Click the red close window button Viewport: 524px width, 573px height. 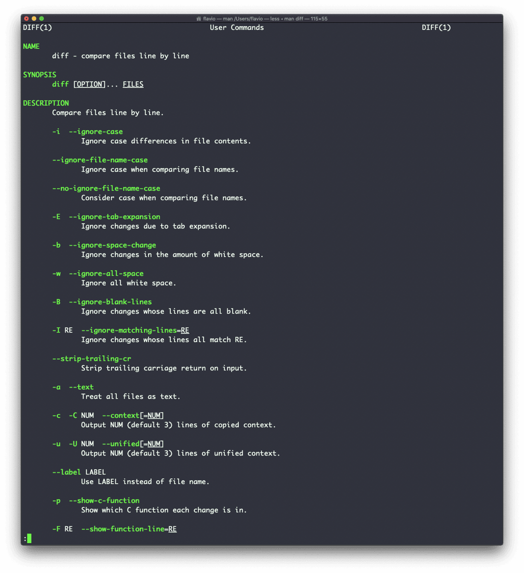pyautogui.click(x=26, y=18)
